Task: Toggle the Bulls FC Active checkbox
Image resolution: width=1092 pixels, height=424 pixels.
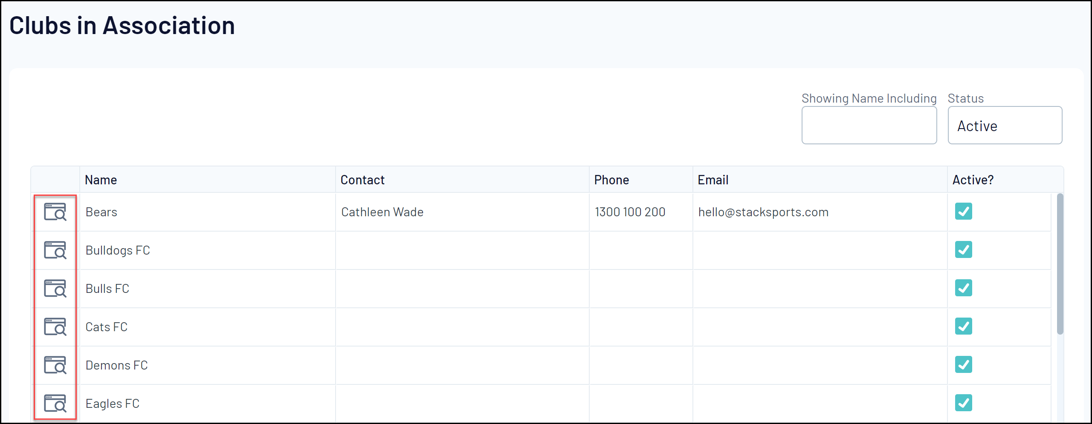Action: 963,288
